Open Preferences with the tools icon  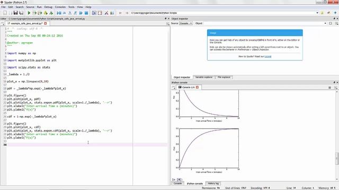106,13
